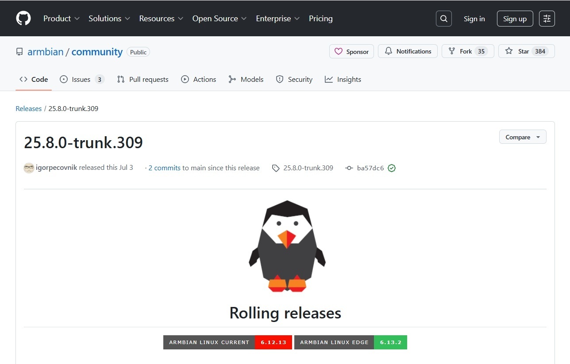570x364 pixels.
Task: Open the armbian owner link
Action: point(46,52)
